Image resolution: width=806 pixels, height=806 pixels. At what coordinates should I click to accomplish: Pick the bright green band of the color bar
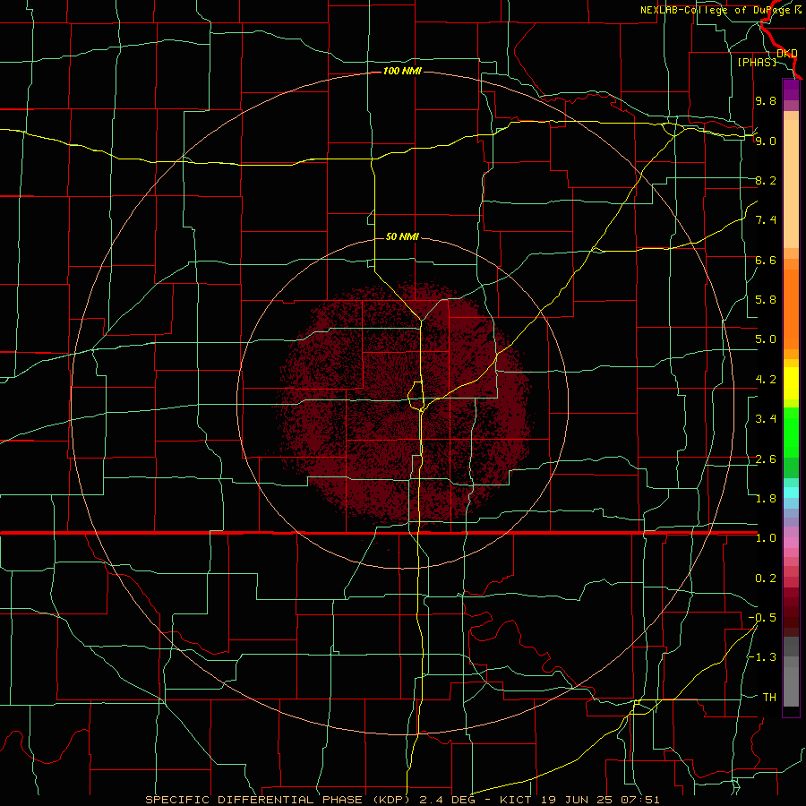point(791,433)
